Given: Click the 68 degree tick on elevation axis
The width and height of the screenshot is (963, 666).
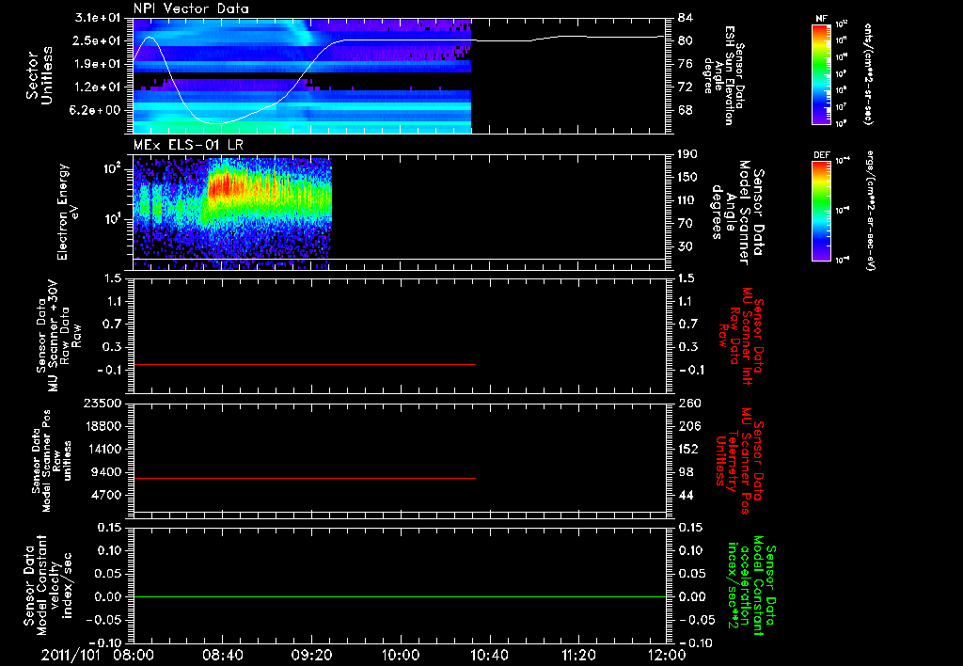Looking at the screenshot, I should click(x=686, y=110).
